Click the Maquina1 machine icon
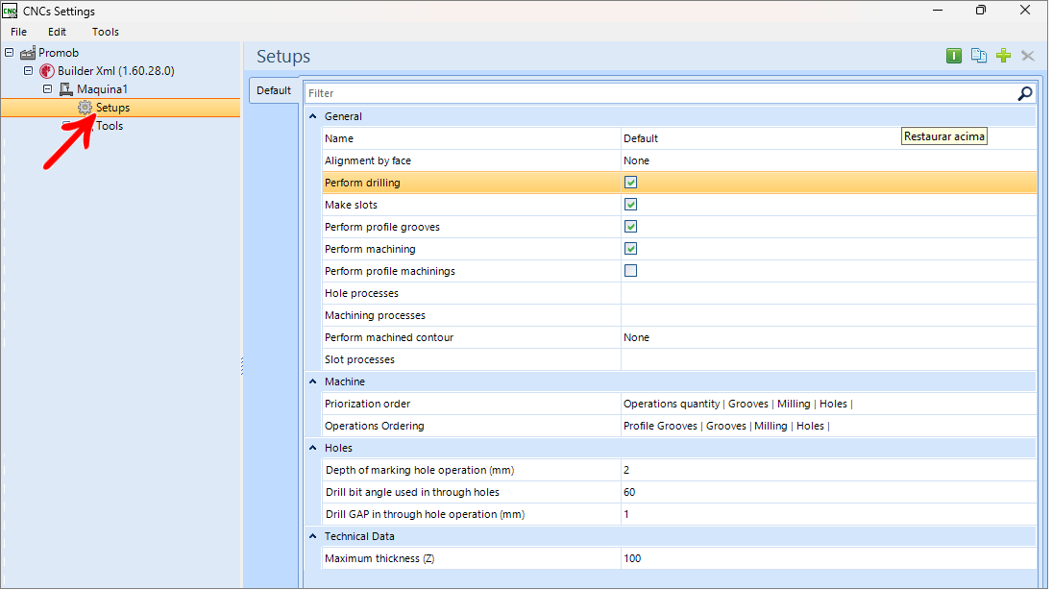Screen dimensions: 1052x590 [65, 88]
